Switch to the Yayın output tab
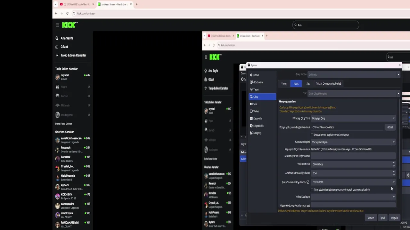This screenshot has width=410, height=230. tap(284, 84)
